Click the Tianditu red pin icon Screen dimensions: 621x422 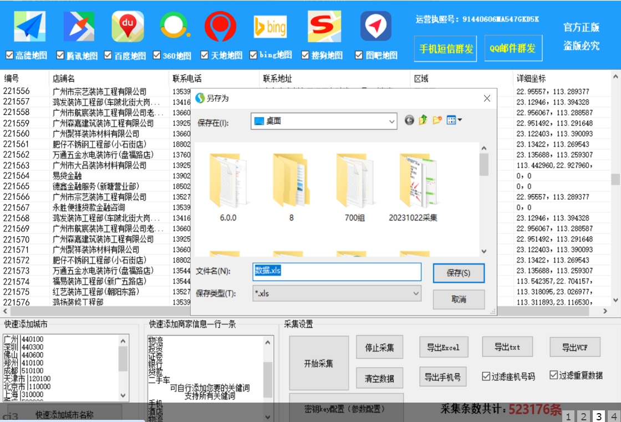221,27
